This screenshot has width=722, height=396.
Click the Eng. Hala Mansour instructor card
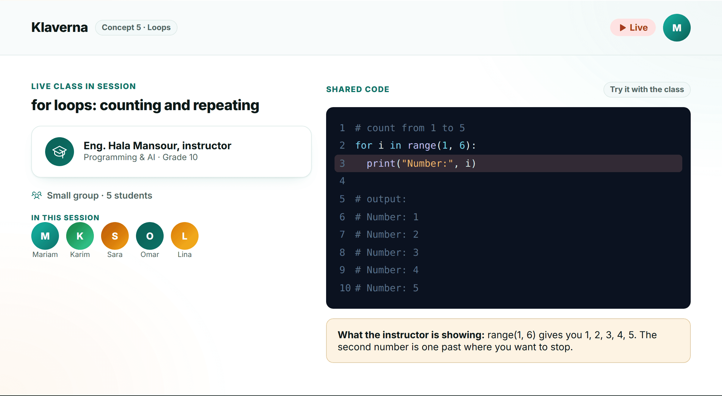[x=171, y=152]
